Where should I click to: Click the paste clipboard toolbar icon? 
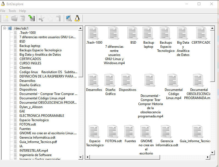coord(58,18)
